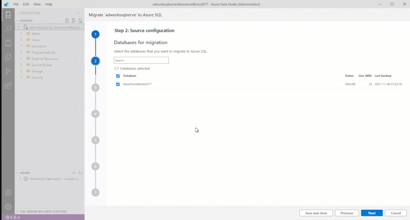Click the New Connection icon in Servers
Image resolution: width=410 pixels, height=220 pixels.
(x=67, y=21)
